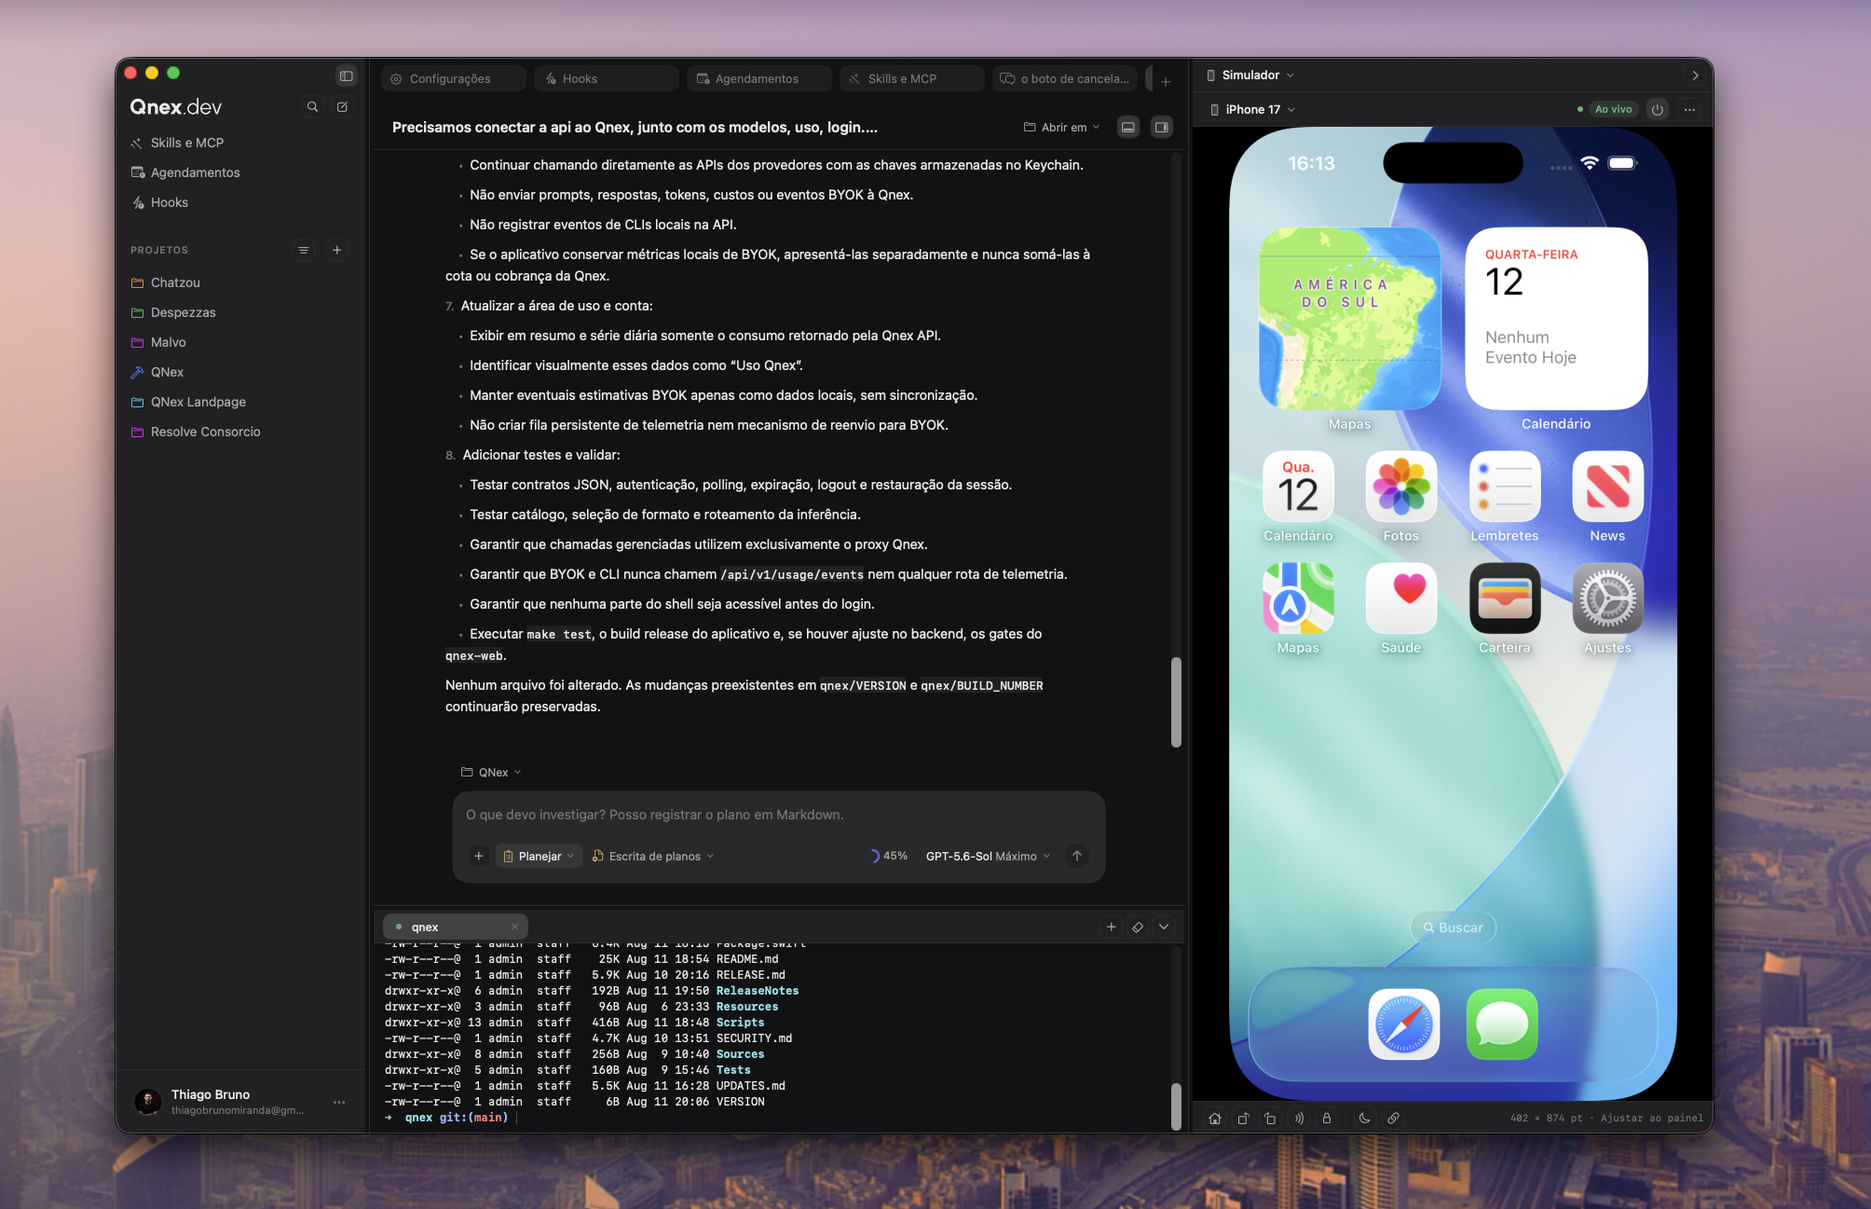The width and height of the screenshot is (1871, 1209).
Task: Click the simulator lock screen icon
Action: pyautogui.click(x=1327, y=1118)
